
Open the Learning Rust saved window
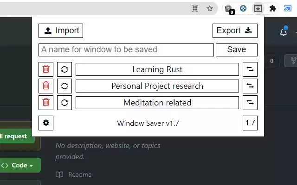(x=157, y=69)
